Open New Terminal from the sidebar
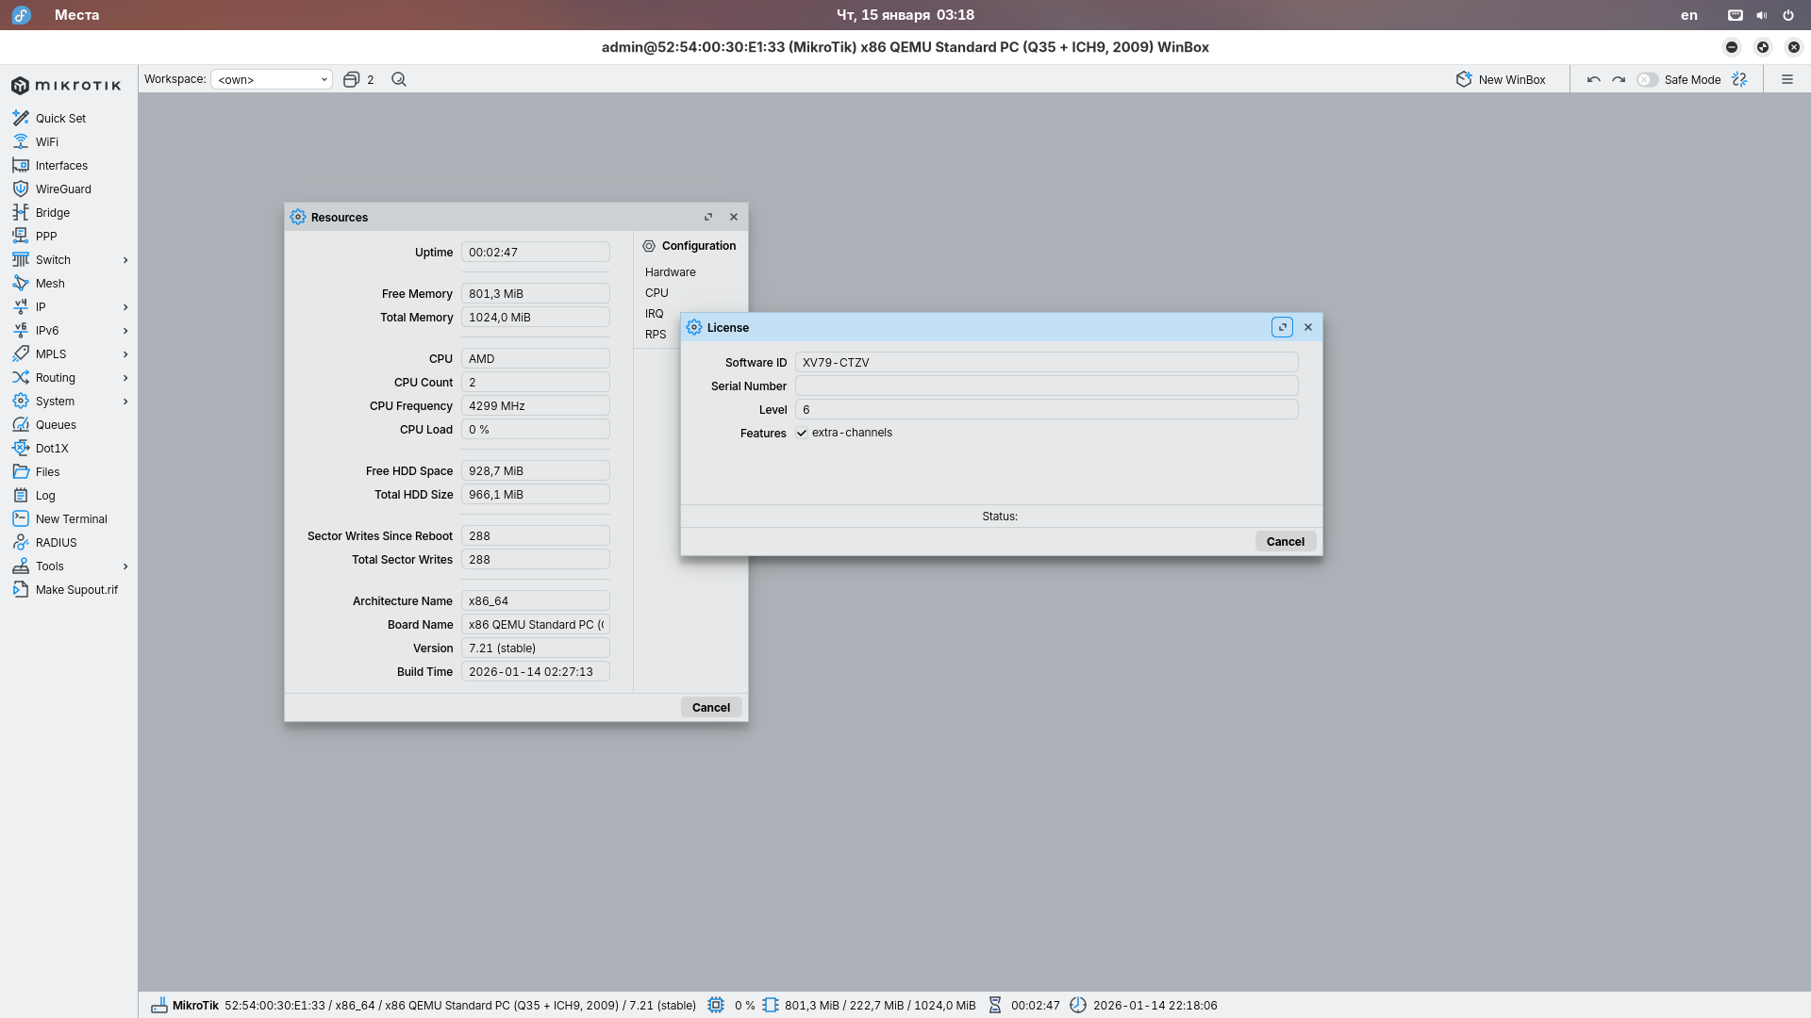1811x1018 pixels. [71, 519]
